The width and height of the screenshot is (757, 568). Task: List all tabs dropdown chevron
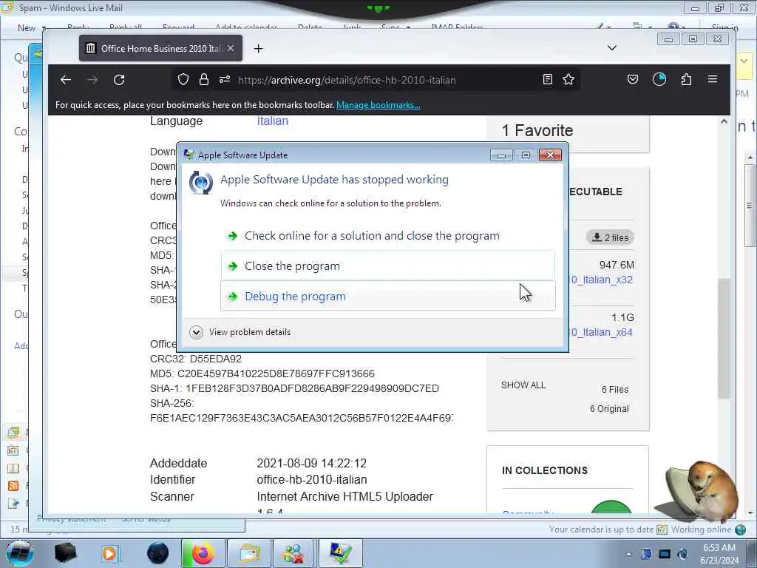click(x=611, y=48)
